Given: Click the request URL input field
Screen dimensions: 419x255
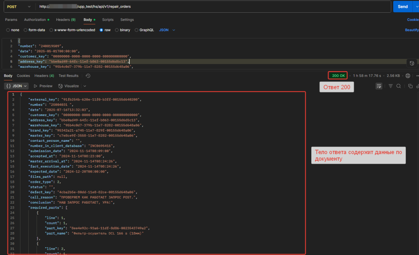Looking at the screenshot, I should (205, 7).
